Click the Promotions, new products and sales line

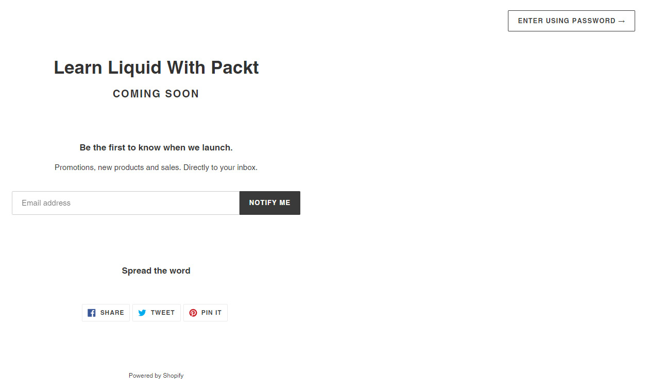point(156,167)
